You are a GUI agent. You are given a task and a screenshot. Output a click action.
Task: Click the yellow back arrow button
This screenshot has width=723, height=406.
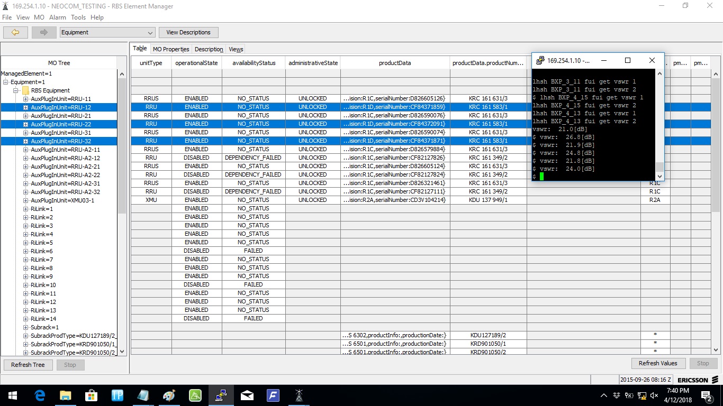tap(15, 32)
